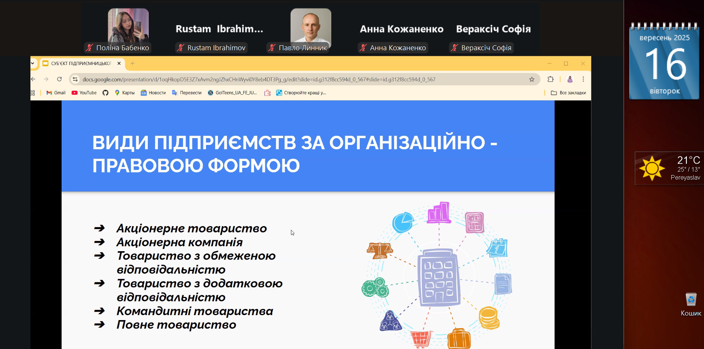This screenshot has height=349, width=704.
Task: Go back with the browser back arrow
Action: click(x=33, y=79)
